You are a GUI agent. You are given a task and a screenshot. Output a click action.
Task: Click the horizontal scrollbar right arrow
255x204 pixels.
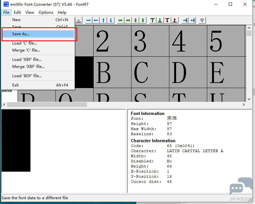click(244, 105)
